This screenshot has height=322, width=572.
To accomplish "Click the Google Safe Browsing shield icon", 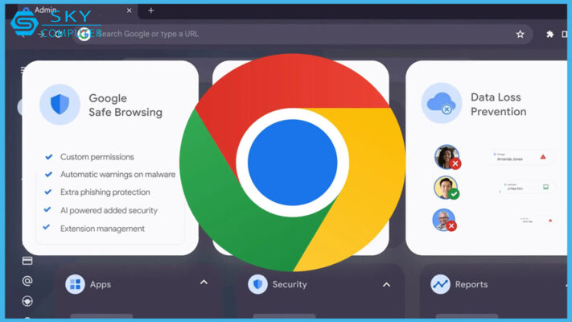I will (60, 105).
